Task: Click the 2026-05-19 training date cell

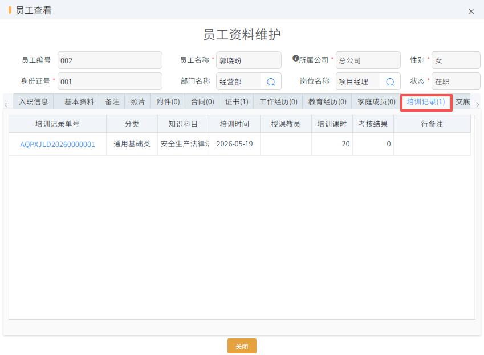Action: 235,144
